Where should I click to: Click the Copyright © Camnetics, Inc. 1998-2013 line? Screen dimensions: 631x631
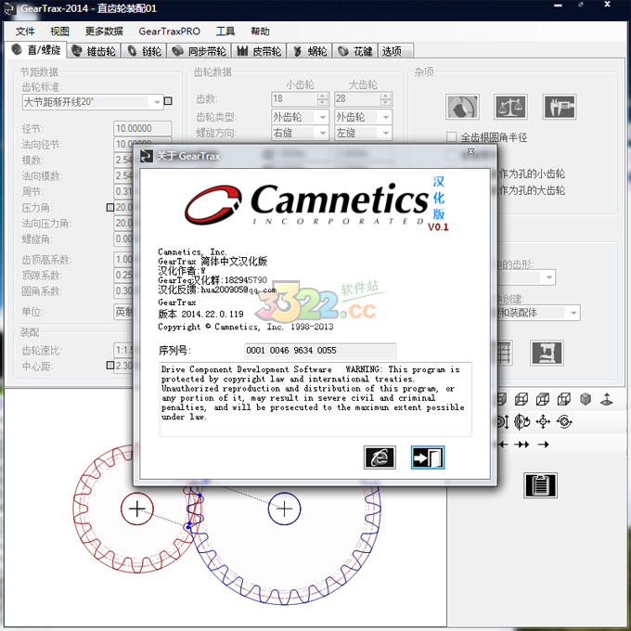tap(246, 327)
